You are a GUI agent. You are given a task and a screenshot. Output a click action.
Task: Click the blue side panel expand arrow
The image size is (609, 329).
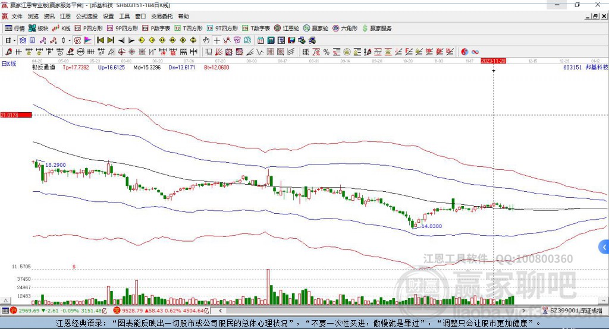click(x=604, y=247)
